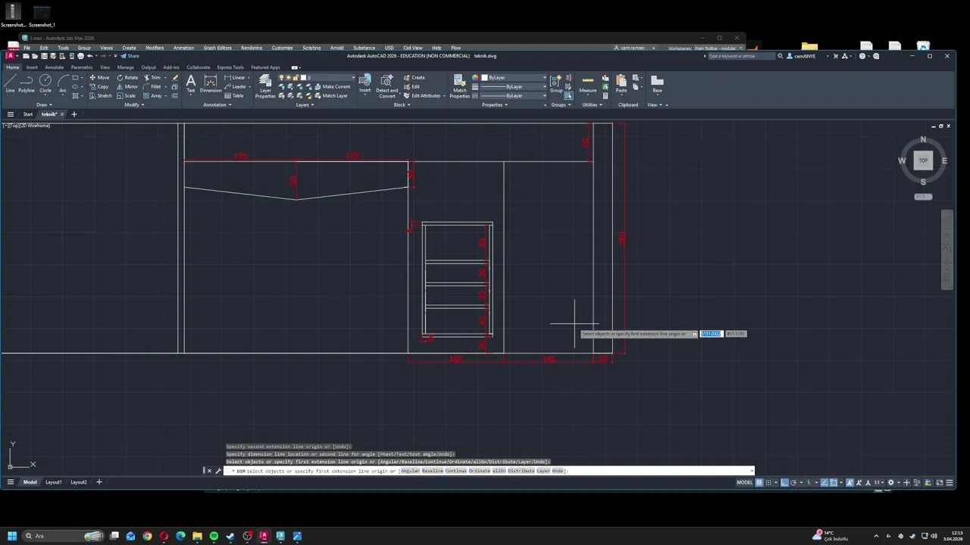970x545 pixels.
Task: Select the Line tool
Action: [x=10, y=83]
